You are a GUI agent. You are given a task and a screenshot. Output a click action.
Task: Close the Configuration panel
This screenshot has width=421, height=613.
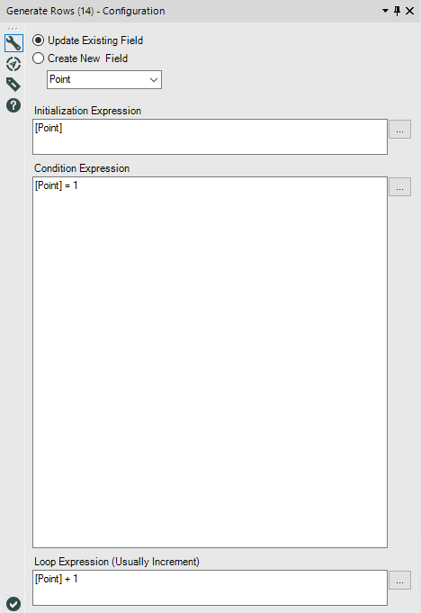(x=409, y=11)
